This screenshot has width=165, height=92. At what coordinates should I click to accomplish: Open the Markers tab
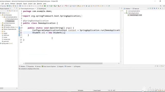tap(22, 66)
